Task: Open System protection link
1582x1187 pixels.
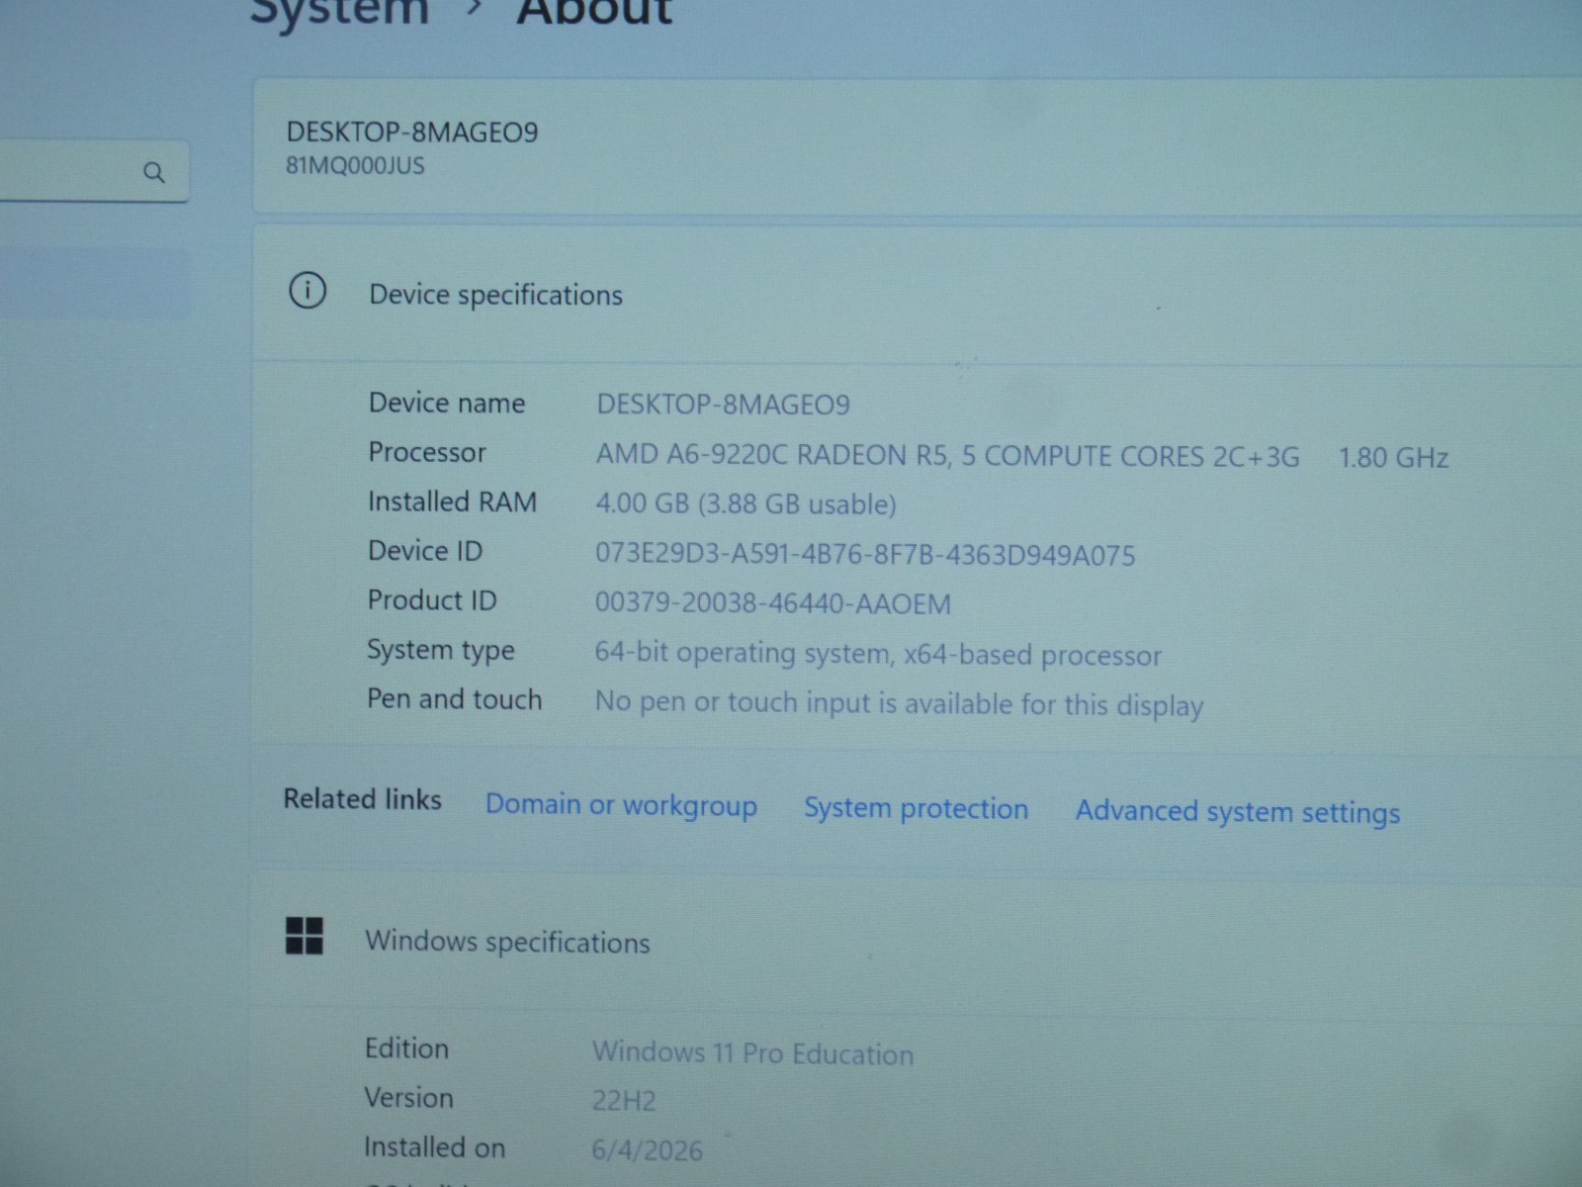Action: tap(916, 808)
